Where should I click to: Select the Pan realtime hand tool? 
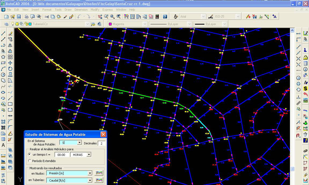tap(100, 17)
